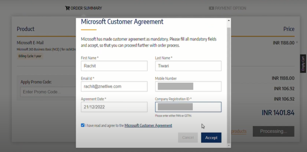The height and width of the screenshot is (152, 307).
Task: Click the Microsoft E-Mail product name
Action: [30, 43]
